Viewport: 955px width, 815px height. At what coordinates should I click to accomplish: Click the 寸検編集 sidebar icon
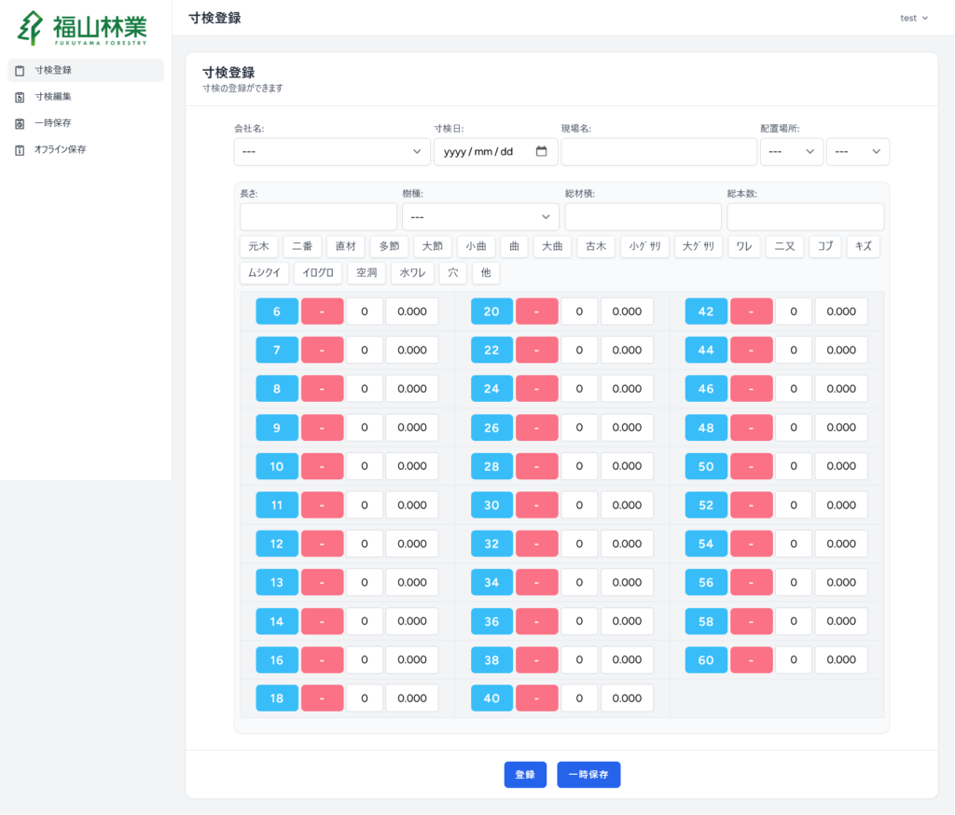21,96
